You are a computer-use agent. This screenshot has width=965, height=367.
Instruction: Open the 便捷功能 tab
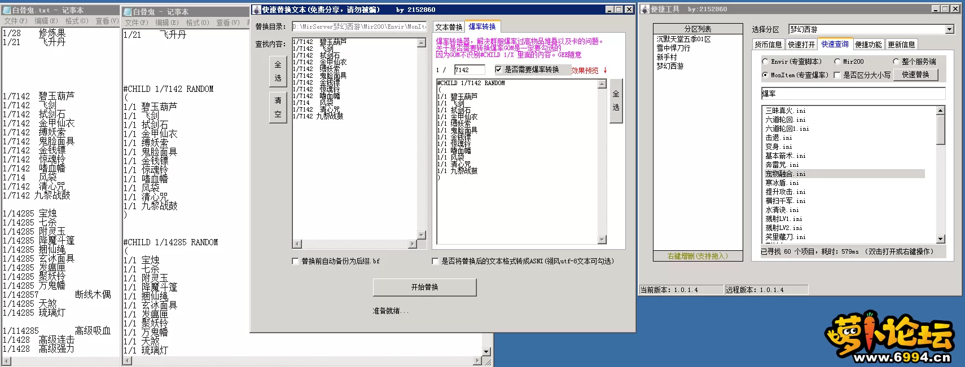pos(868,45)
